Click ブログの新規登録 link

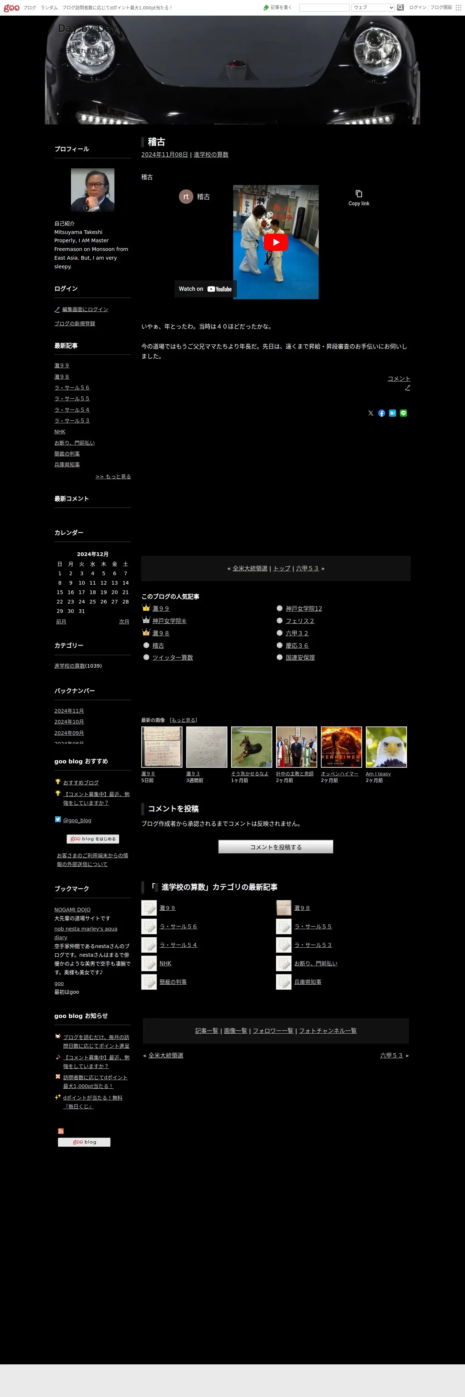coord(75,324)
